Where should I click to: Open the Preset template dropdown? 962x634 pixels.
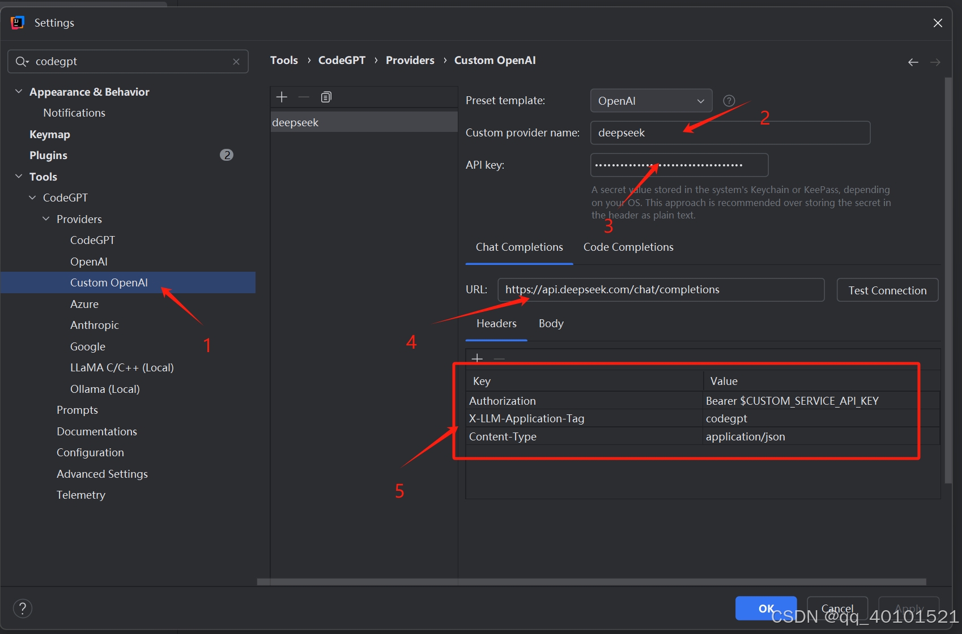click(651, 101)
